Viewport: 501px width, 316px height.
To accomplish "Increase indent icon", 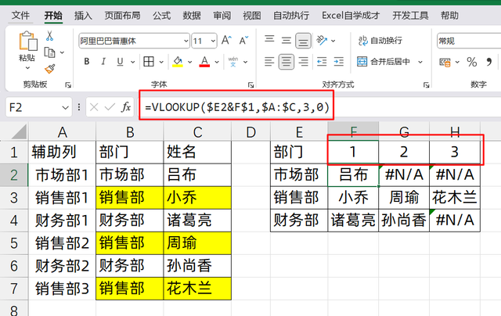I will click(x=339, y=62).
